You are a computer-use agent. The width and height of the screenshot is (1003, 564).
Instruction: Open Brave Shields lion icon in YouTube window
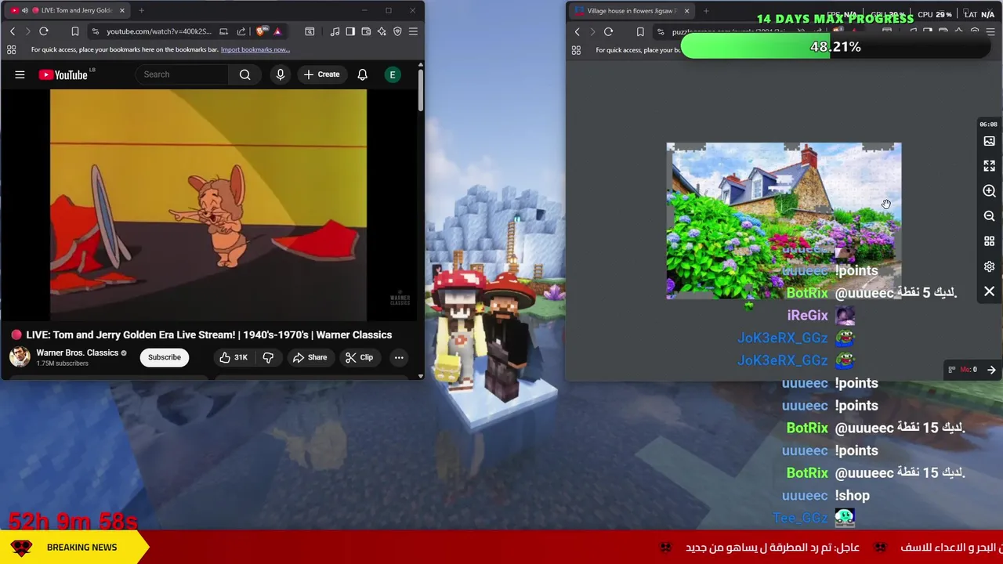click(x=263, y=31)
